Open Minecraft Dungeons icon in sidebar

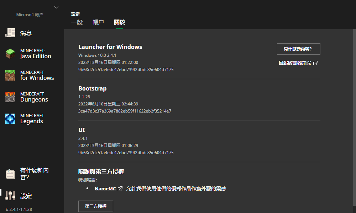click(10, 97)
